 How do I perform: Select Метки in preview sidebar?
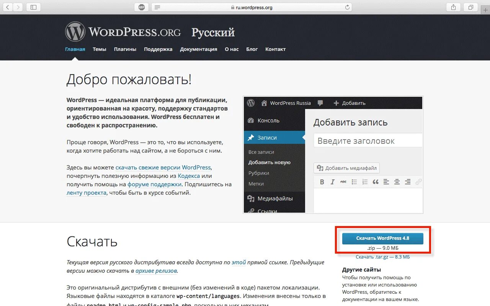tap(256, 184)
